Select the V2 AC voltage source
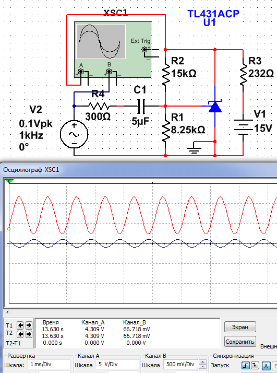The width and height of the screenshot is (277, 373). click(74, 134)
